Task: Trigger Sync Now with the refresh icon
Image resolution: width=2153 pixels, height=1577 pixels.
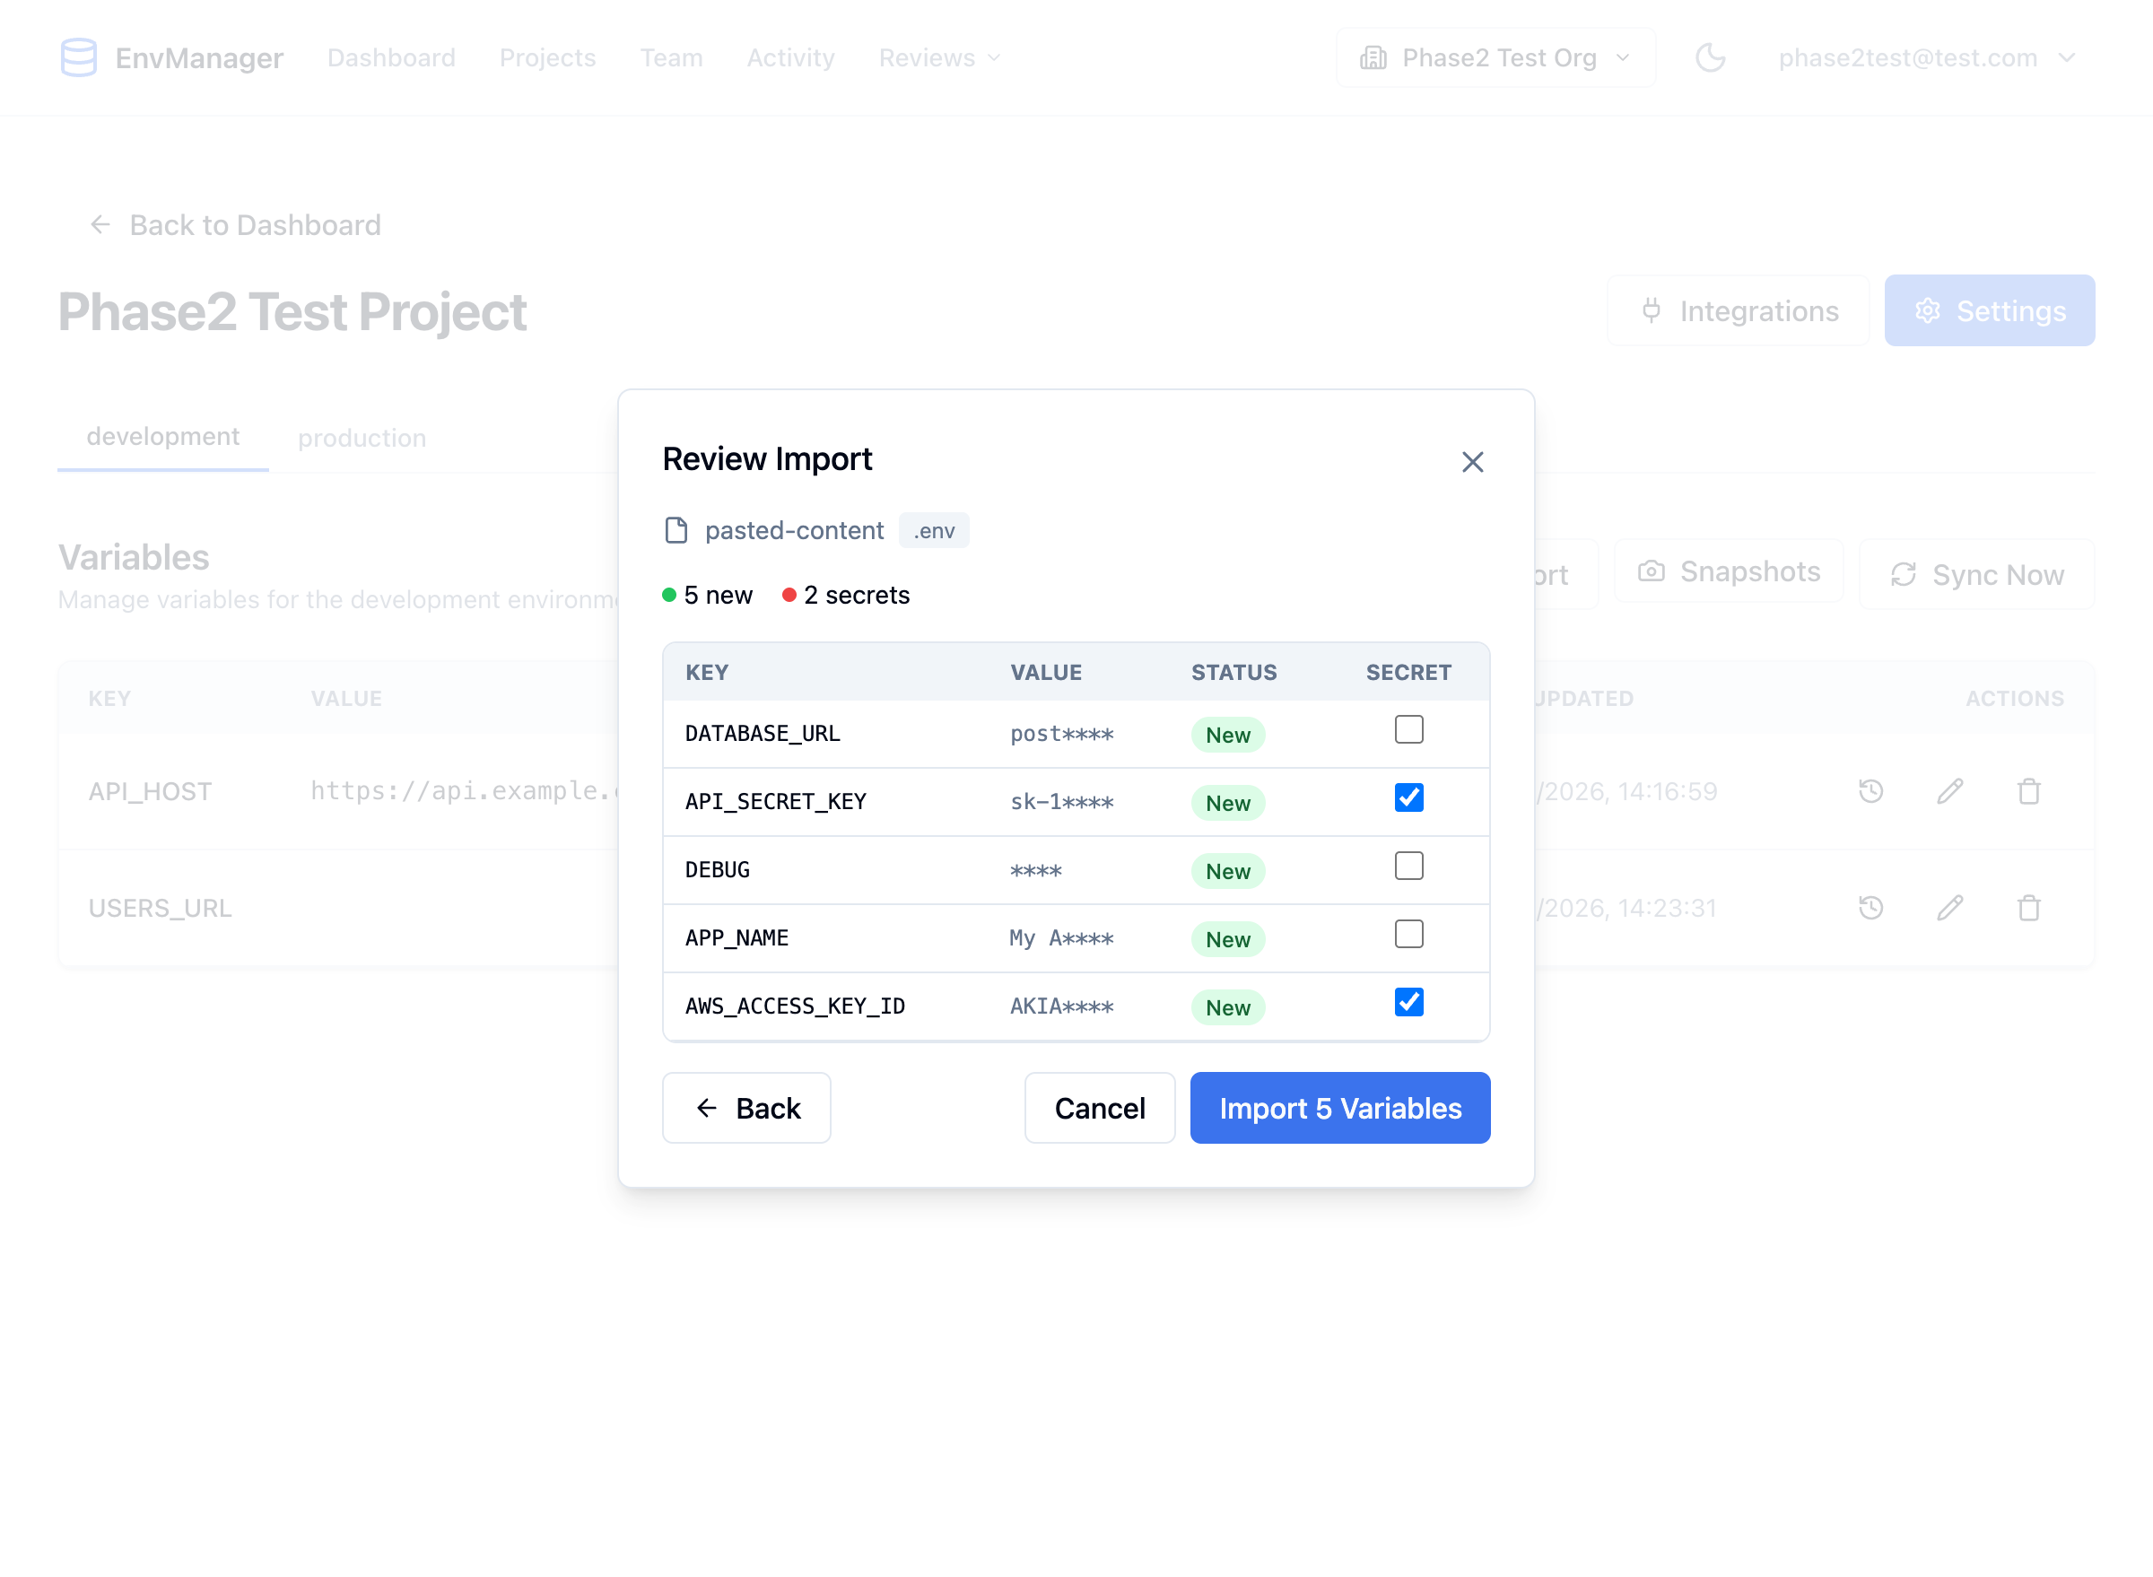Action: (x=1977, y=574)
